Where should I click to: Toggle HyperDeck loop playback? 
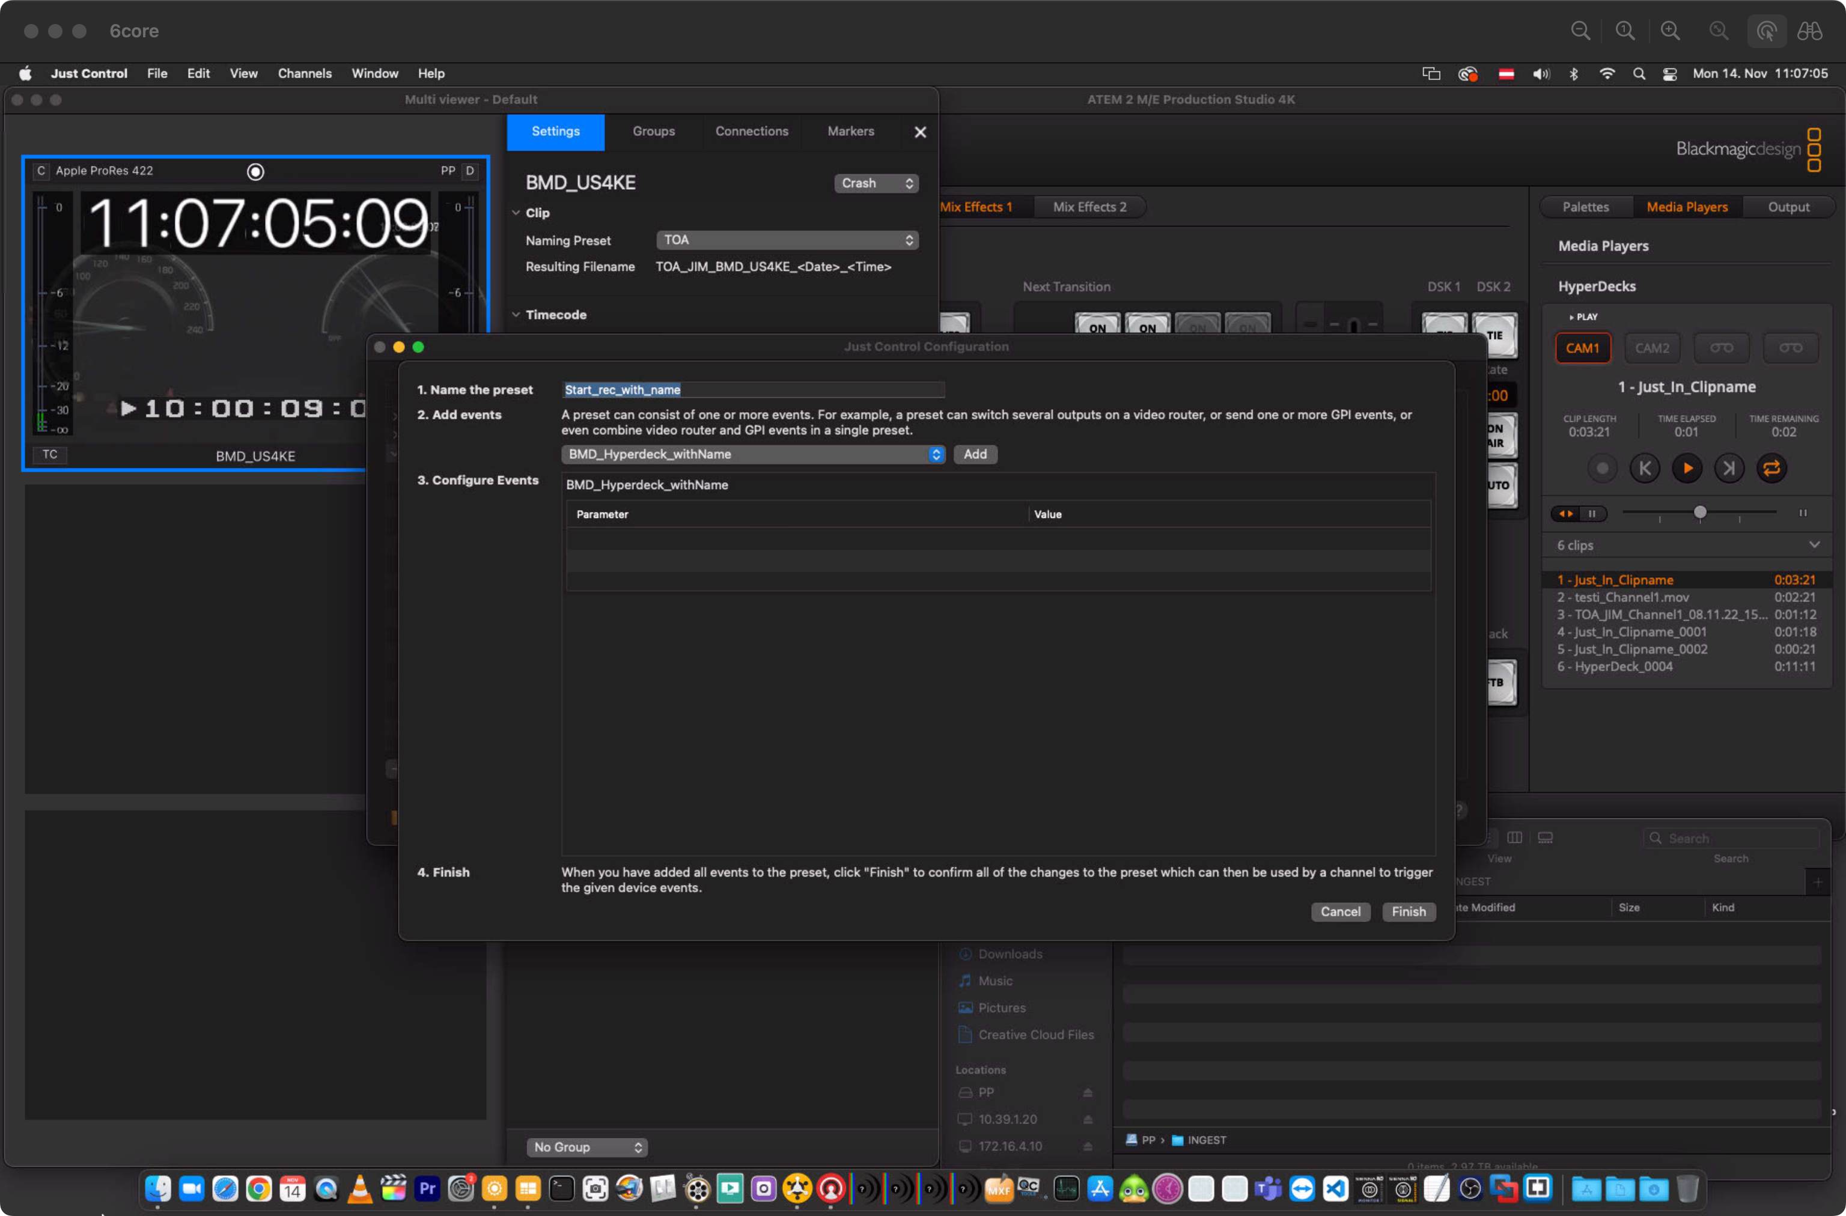[x=1771, y=469]
